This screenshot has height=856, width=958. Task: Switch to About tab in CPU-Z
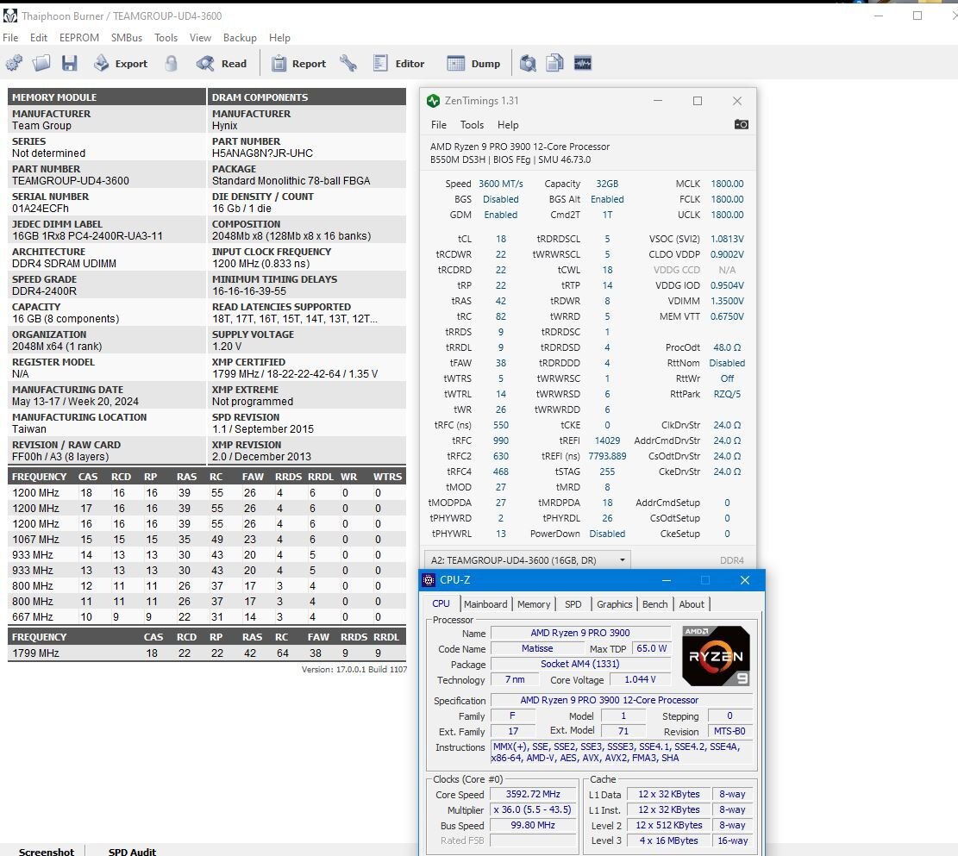pyautogui.click(x=692, y=604)
